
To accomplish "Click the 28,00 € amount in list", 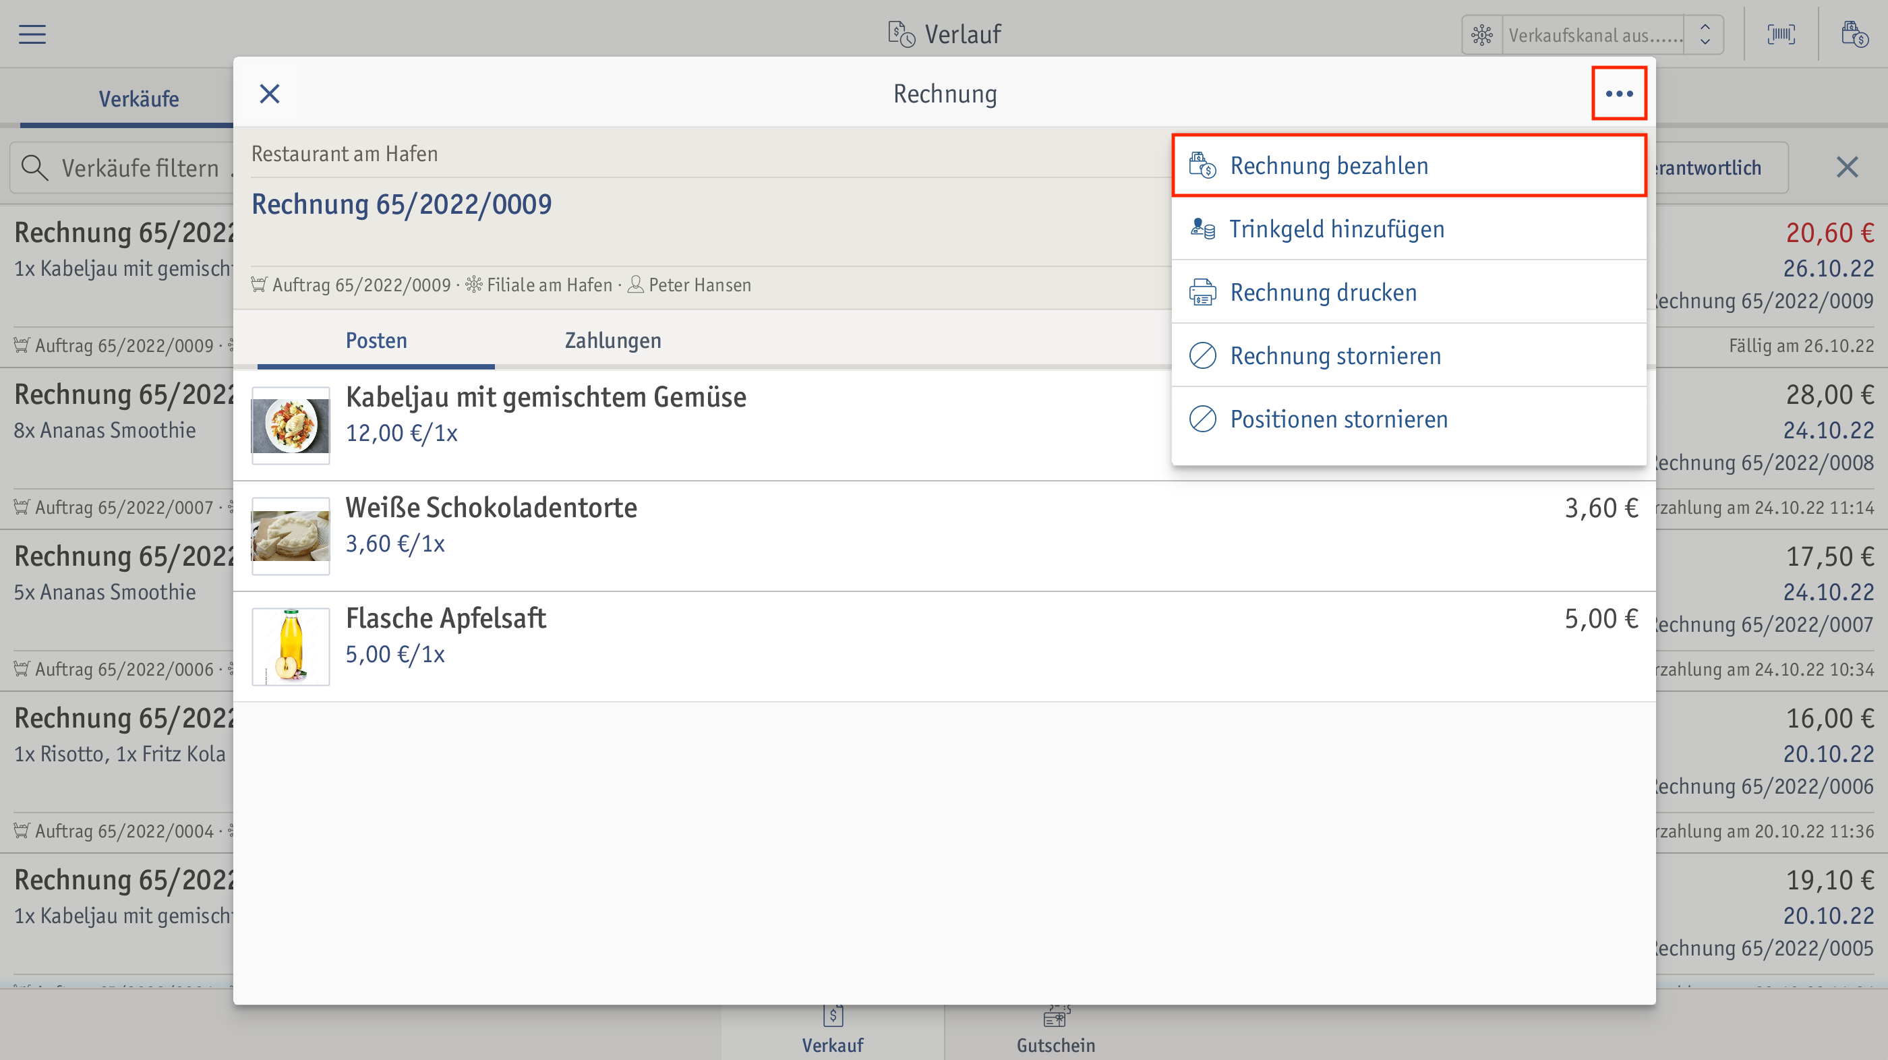I will coord(1829,395).
